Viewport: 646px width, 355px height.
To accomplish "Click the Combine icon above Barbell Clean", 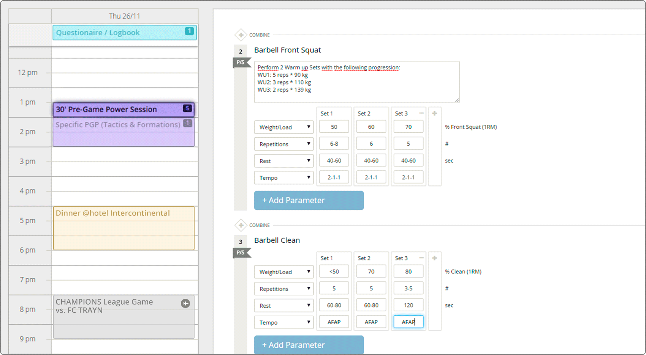I will pyautogui.click(x=241, y=225).
